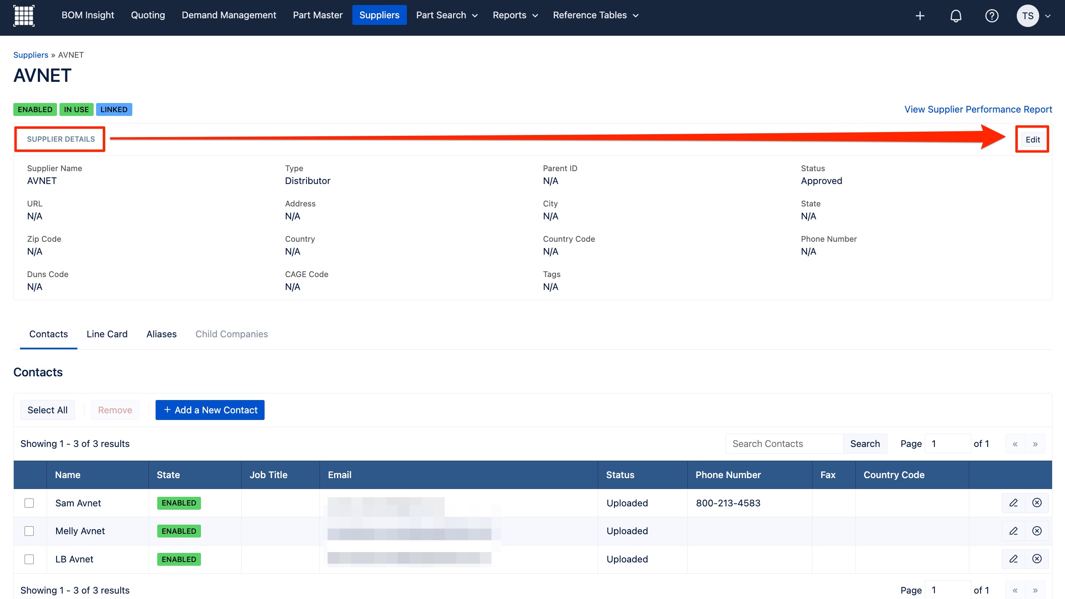This screenshot has height=599, width=1065.
Task: Click phone number 800-213-4583
Action: click(x=728, y=503)
